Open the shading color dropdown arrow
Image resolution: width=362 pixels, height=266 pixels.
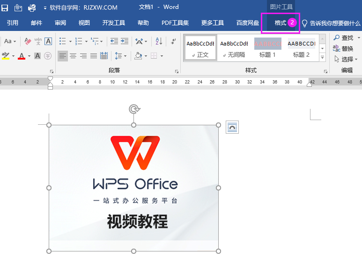(146, 56)
